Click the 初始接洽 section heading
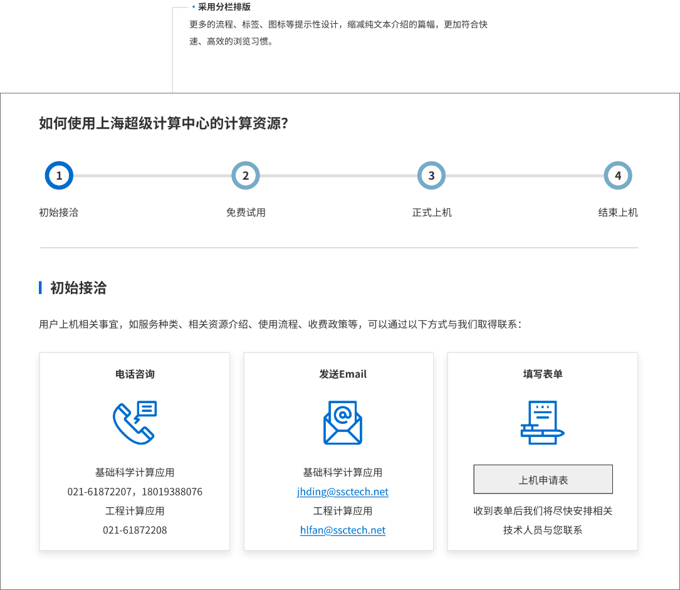The image size is (680, 590). point(78,288)
